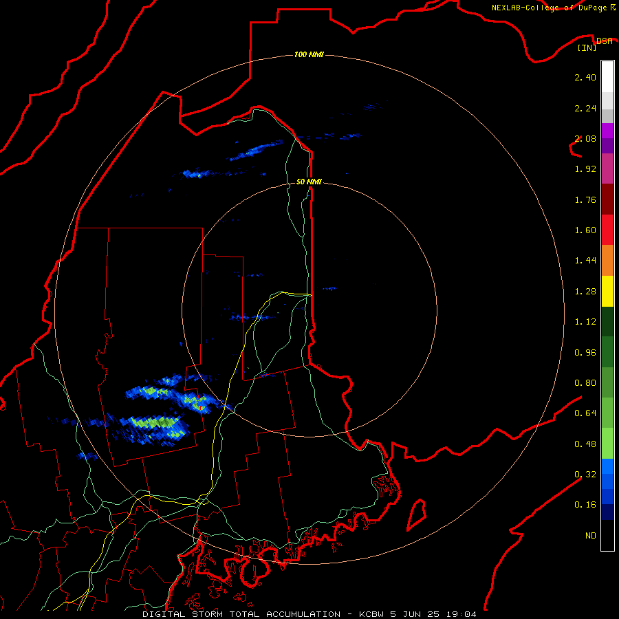Viewport: 619px width, 619px height.
Task: Select the 50 NMI range ring label
Action: (x=309, y=182)
